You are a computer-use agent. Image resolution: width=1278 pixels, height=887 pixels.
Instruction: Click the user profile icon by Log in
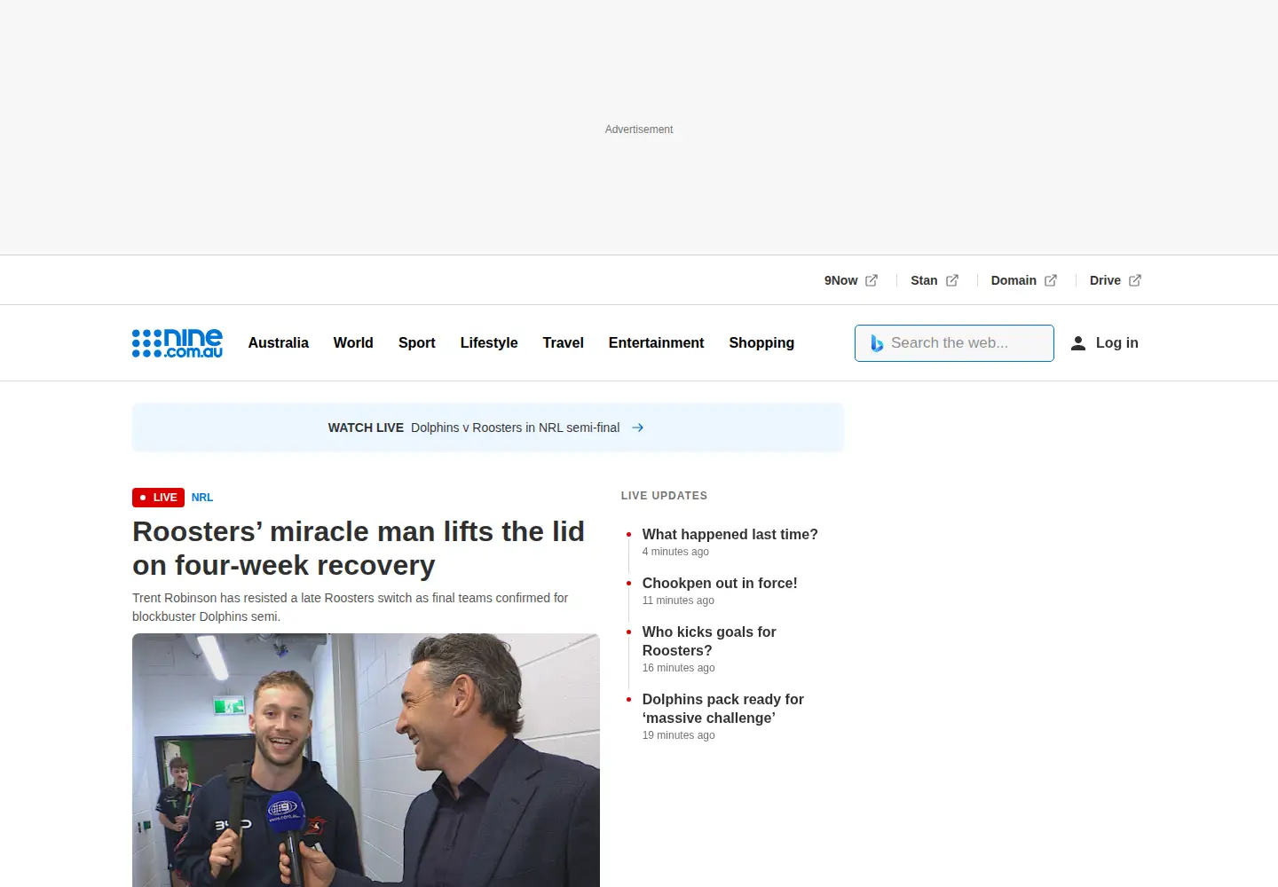(x=1078, y=343)
